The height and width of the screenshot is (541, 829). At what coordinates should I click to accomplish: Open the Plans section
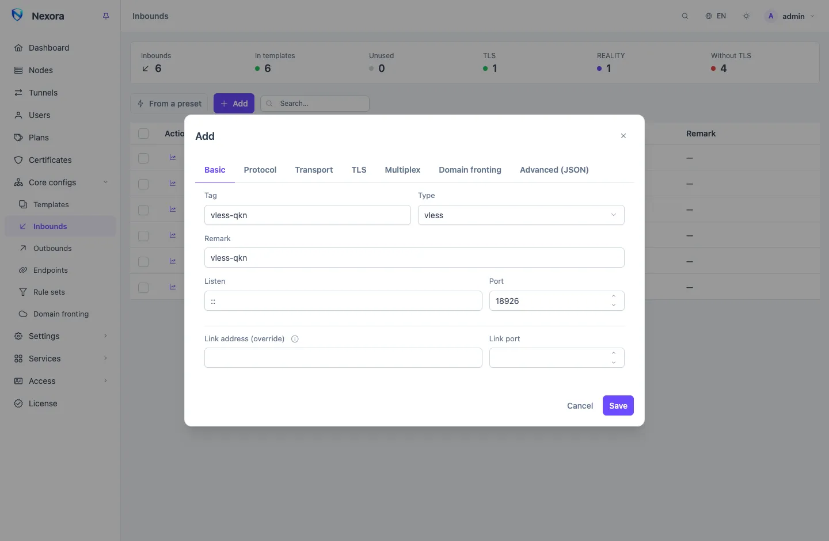(x=60, y=138)
